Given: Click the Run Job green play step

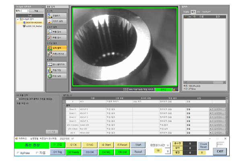Looking at the screenshot, I should click(x=57, y=76).
